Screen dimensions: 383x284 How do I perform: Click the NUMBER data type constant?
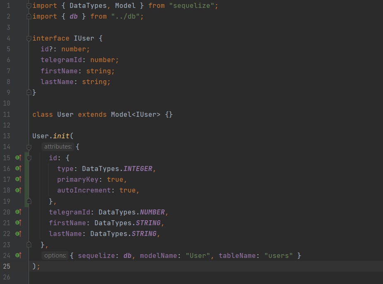click(152, 212)
